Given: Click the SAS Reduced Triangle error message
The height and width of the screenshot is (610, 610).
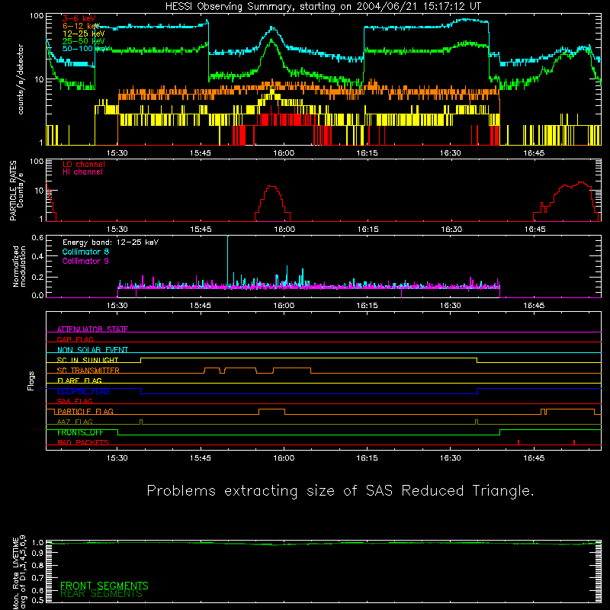Looking at the screenshot, I should (x=340, y=491).
